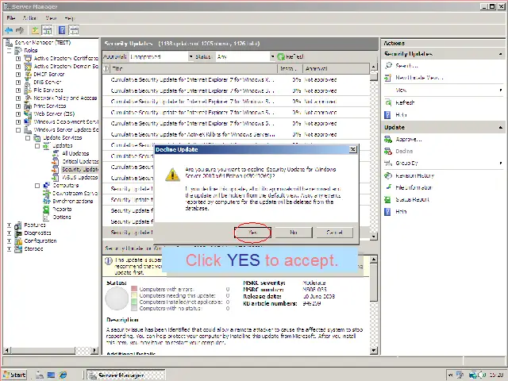Click update list scrollbar up arrow
Viewport: 508px width, 381px height.
(x=374, y=67)
